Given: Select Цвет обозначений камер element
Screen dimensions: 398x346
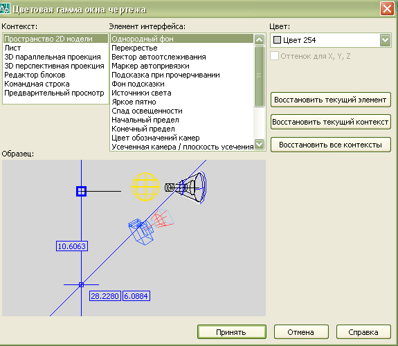Looking at the screenshot, I should click(182, 138).
